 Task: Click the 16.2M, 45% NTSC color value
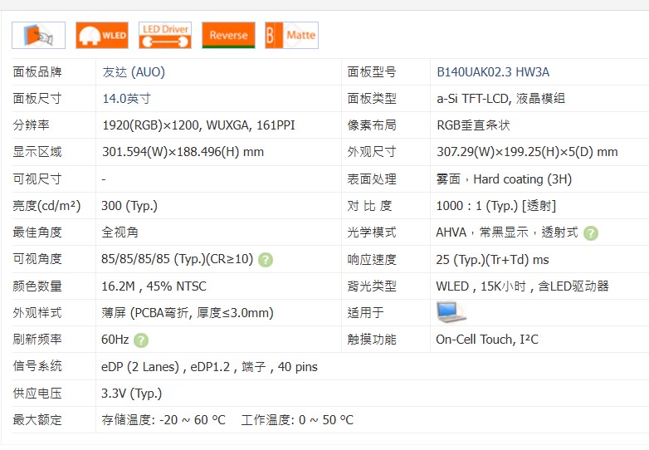point(154,286)
